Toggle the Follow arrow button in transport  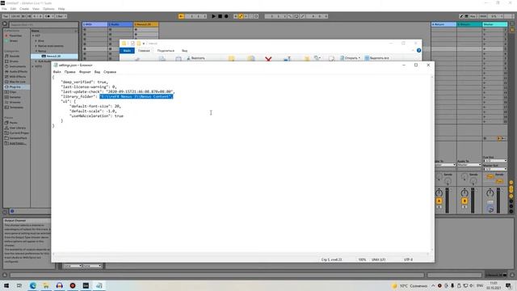click(181, 16)
